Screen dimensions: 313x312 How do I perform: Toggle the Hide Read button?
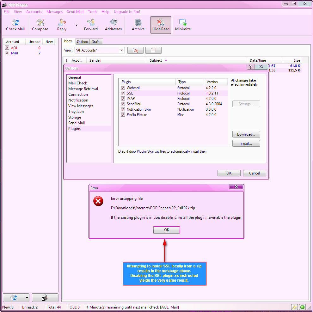(x=161, y=25)
